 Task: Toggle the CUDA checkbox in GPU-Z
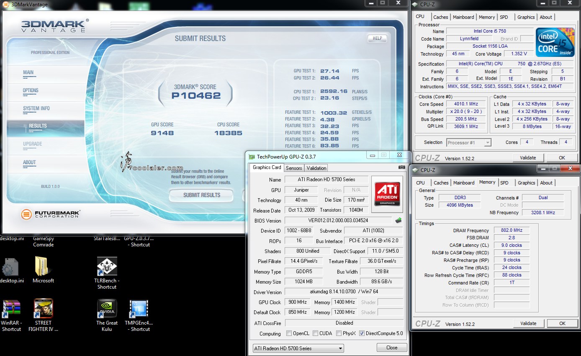click(315, 333)
